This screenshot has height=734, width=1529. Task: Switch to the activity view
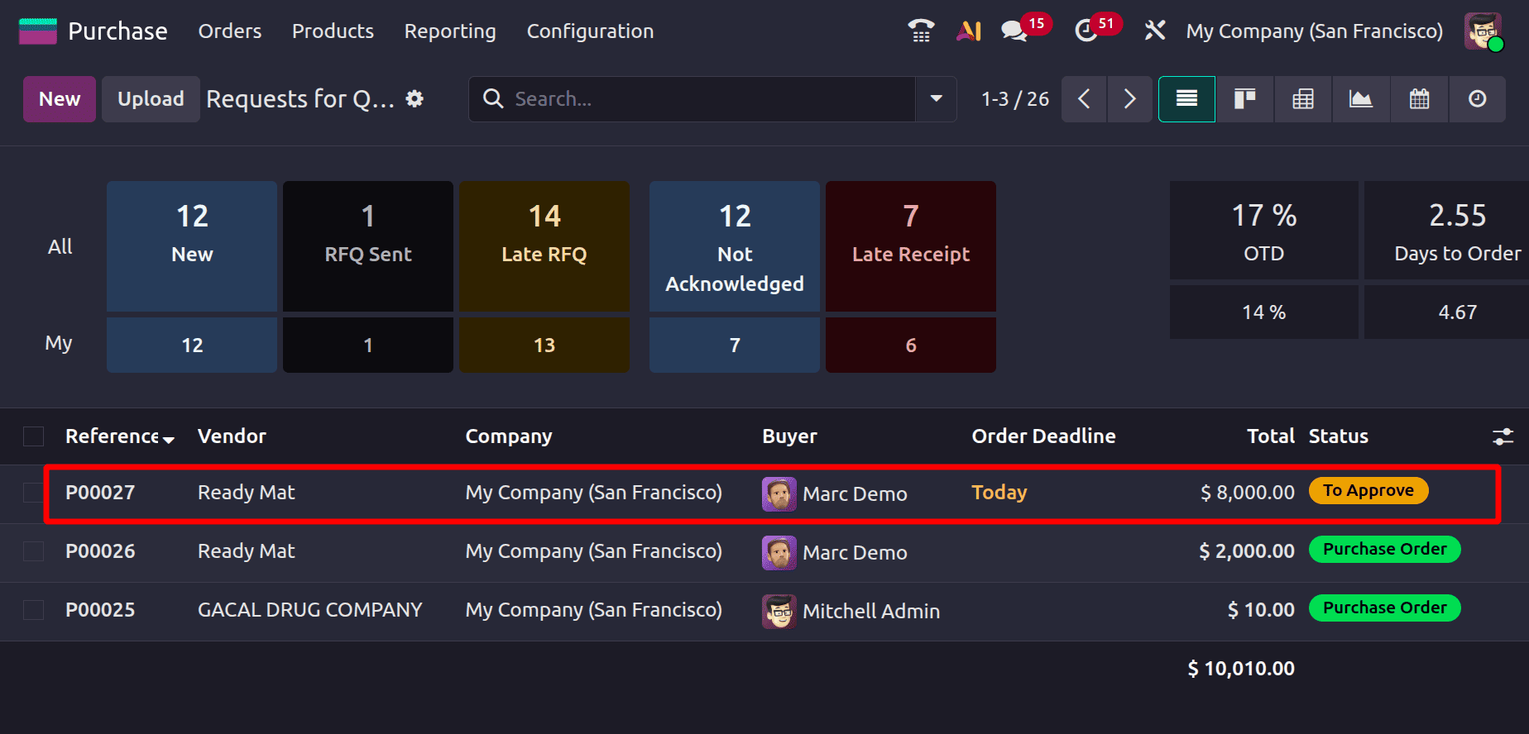[1477, 99]
